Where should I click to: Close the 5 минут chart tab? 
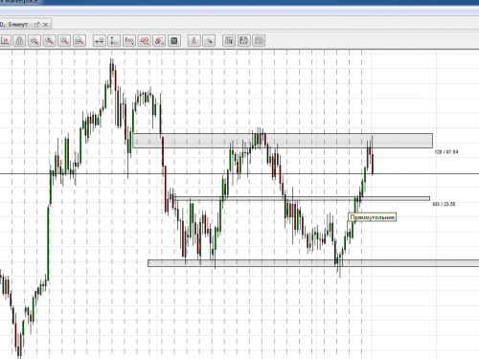click(45, 24)
